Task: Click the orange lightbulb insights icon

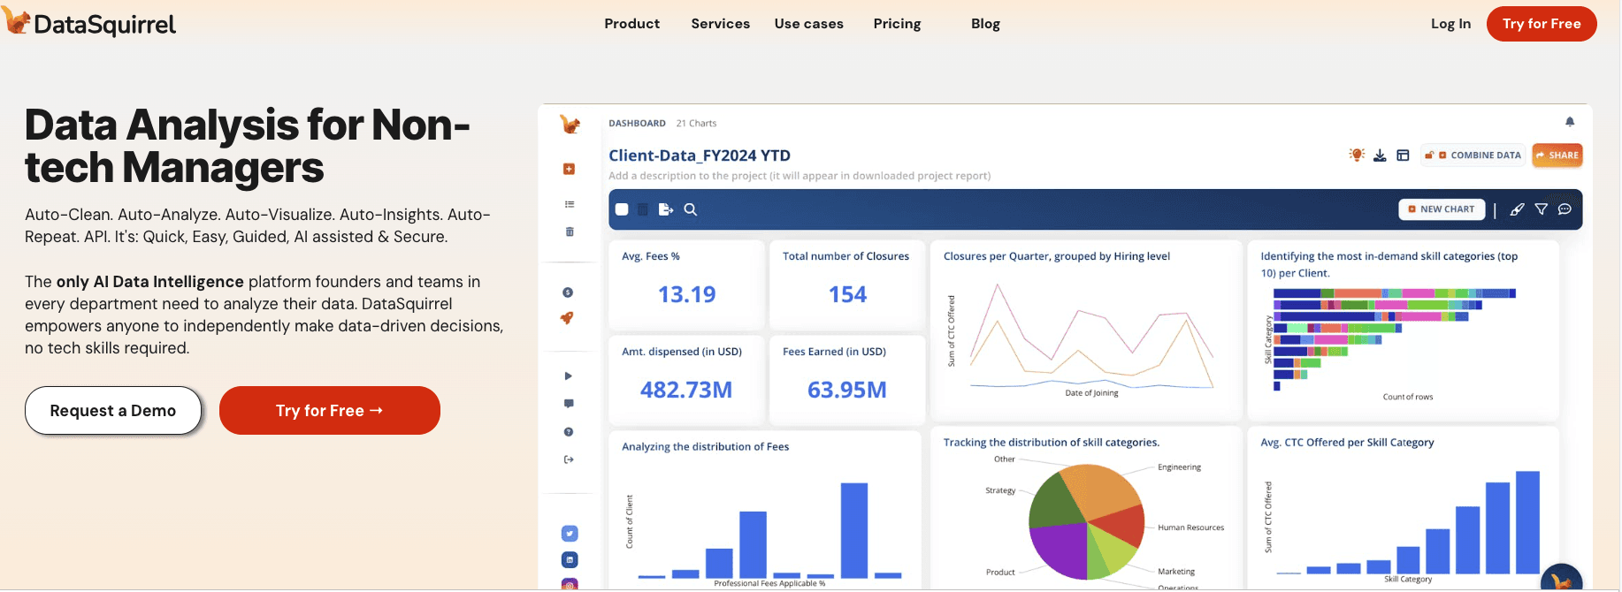Action: point(1357,155)
